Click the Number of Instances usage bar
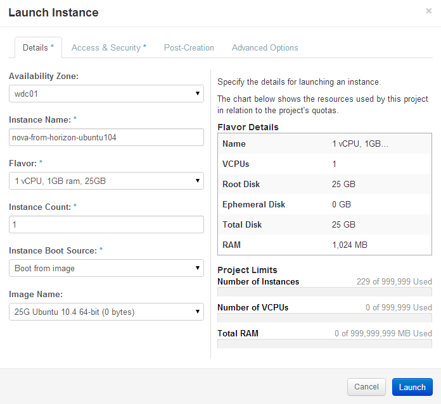441x404 pixels. pos(324,292)
